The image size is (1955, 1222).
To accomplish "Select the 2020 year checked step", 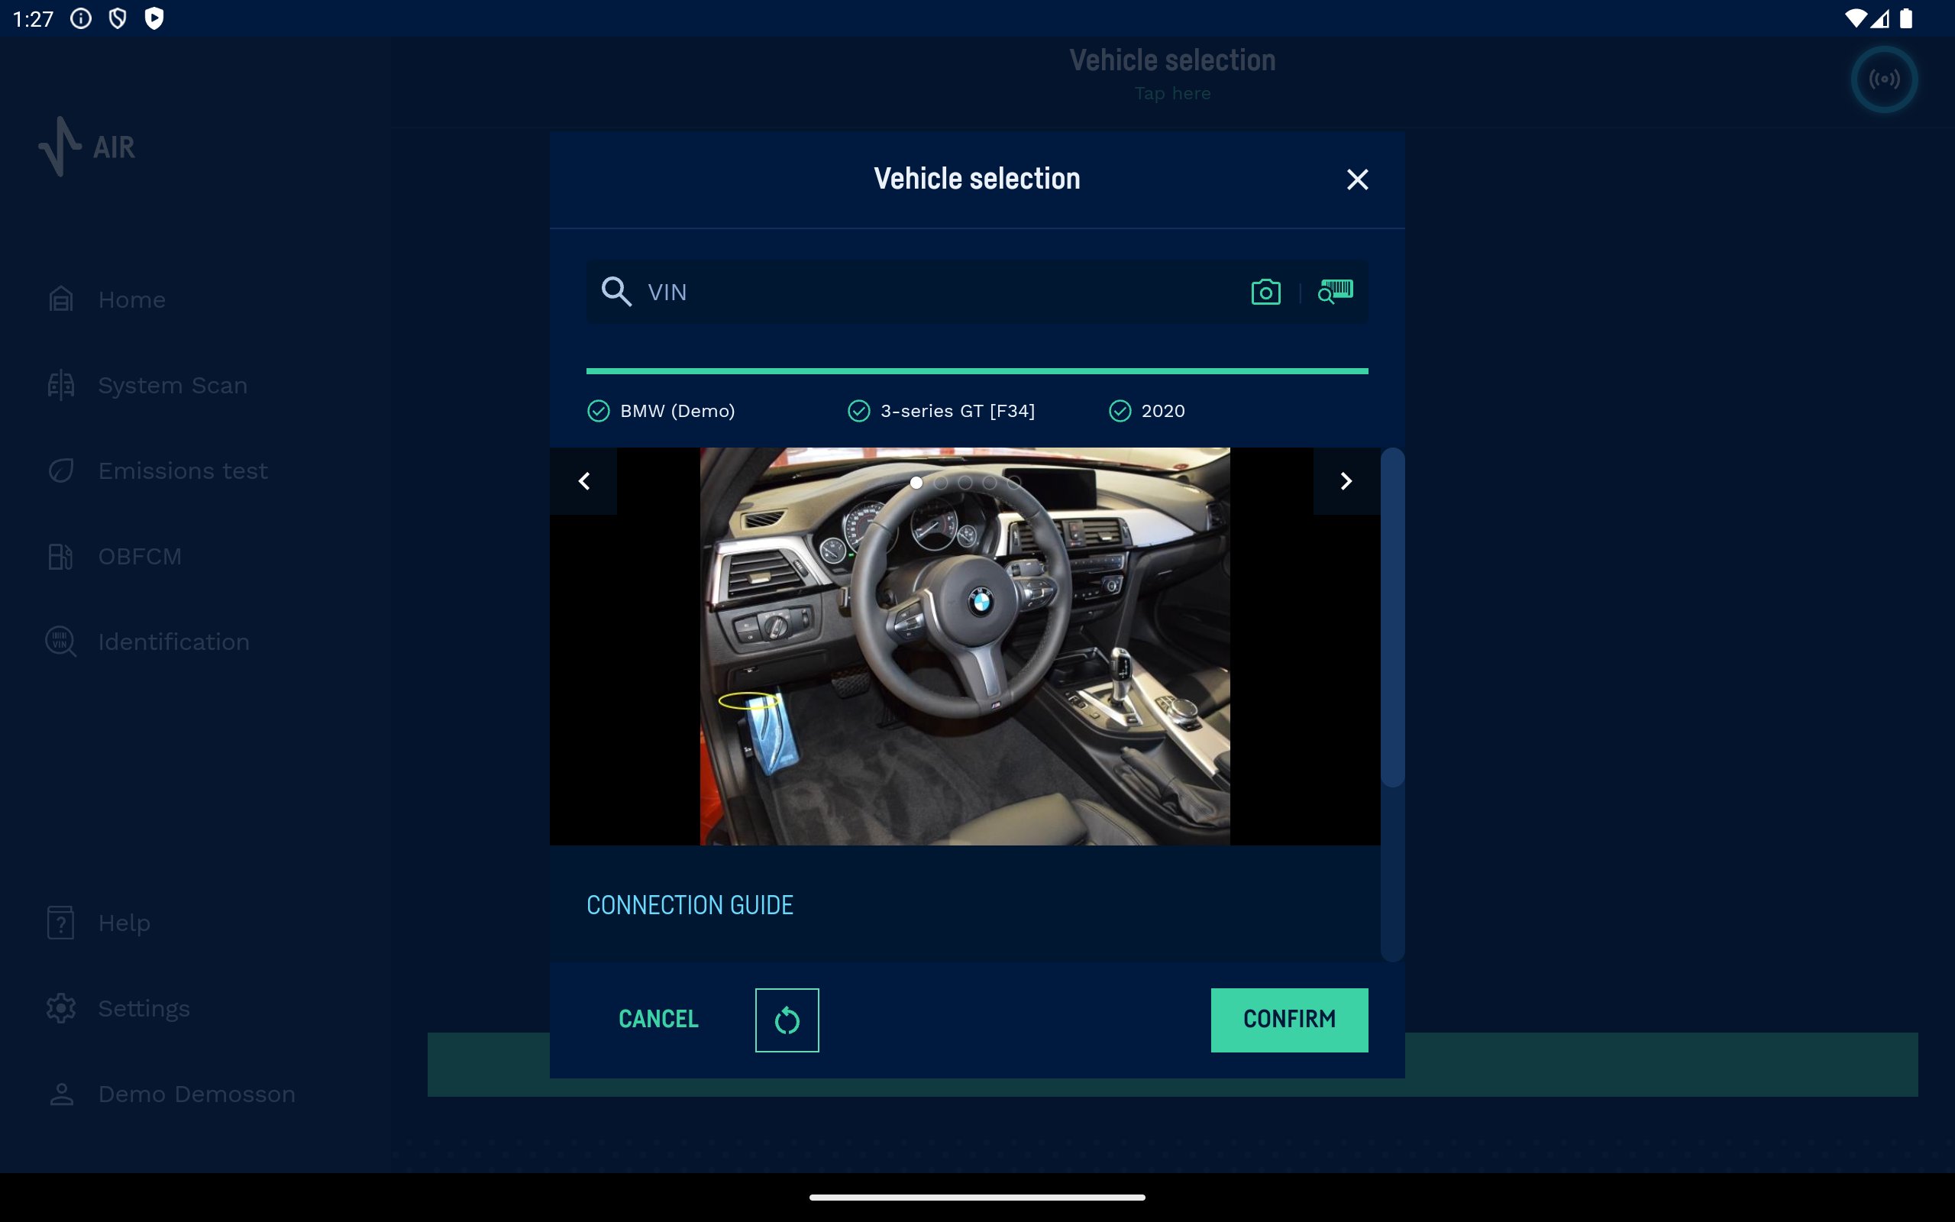I will [x=1147, y=412].
